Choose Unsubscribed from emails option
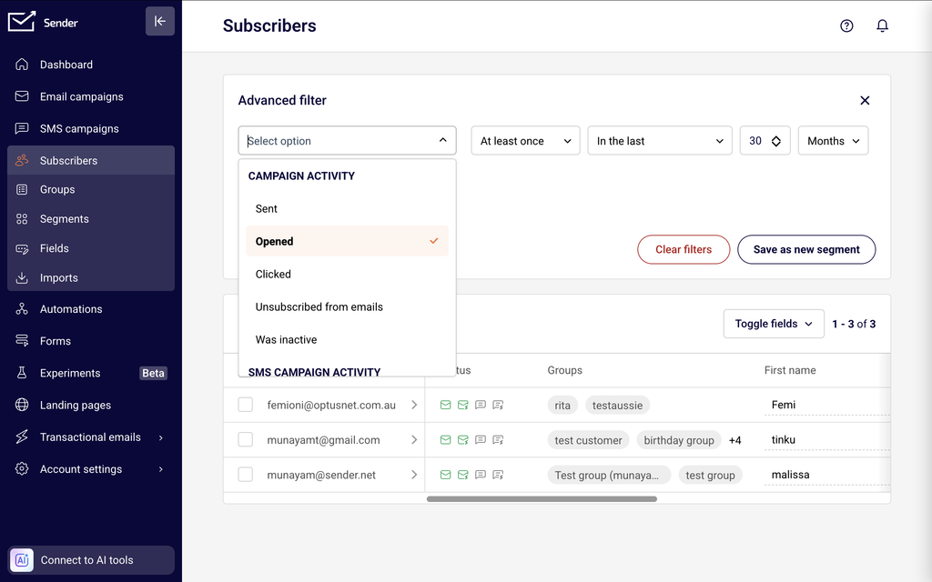932x582 pixels. (347, 306)
